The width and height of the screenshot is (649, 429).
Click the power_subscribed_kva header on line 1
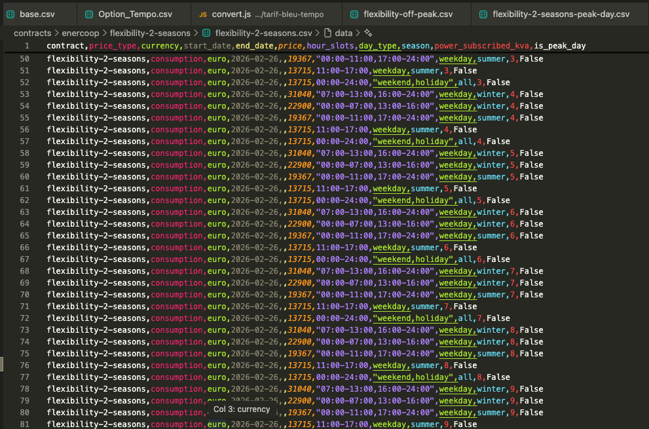[482, 46]
